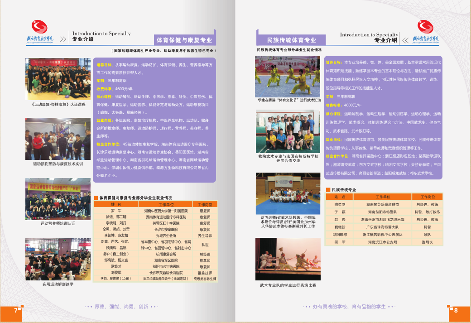
Task: Open the 运动损伤预防与康复技术实训 photo
Action: (58, 139)
